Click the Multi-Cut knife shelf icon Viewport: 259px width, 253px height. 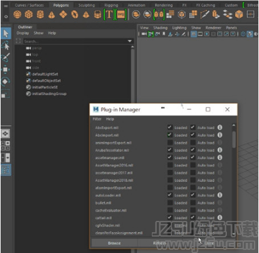tap(205, 14)
